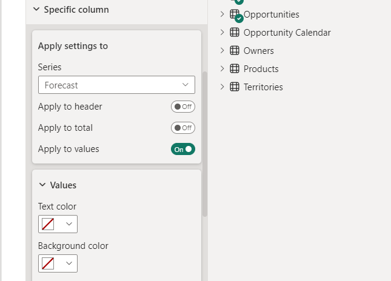Open the Background color picker
This screenshot has width=391, height=281.
point(58,263)
